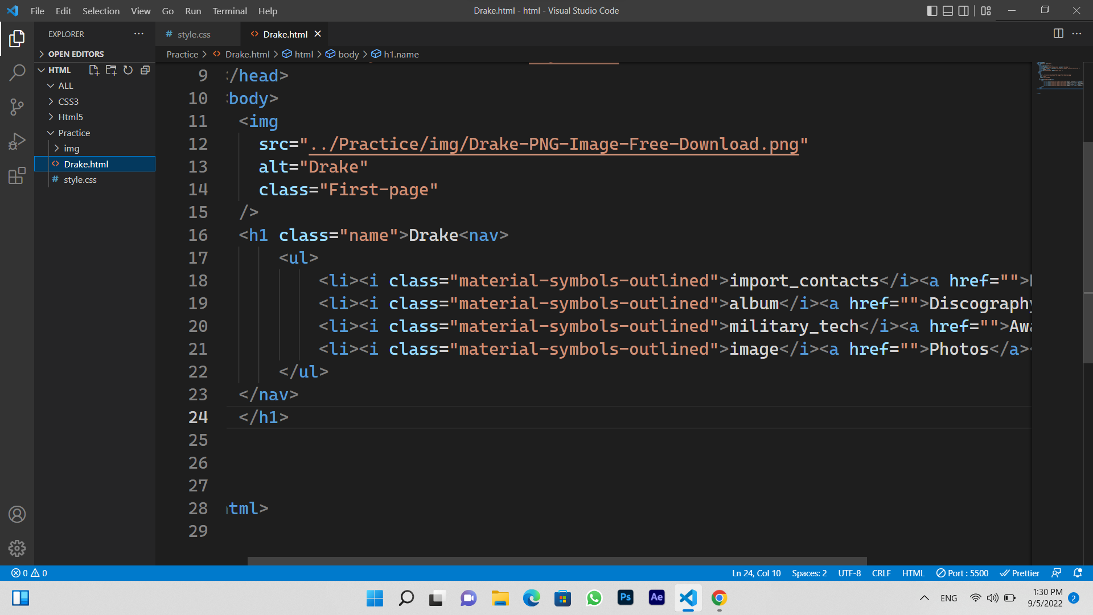Create a new folder in HTML section
Image resolution: width=1093 pixels, height=615 pixels.
pos(111,70)
